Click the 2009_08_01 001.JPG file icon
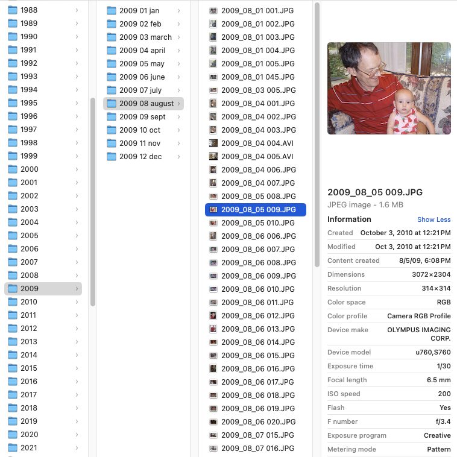Viewport: 457px width, 457px height. [213, 11]
